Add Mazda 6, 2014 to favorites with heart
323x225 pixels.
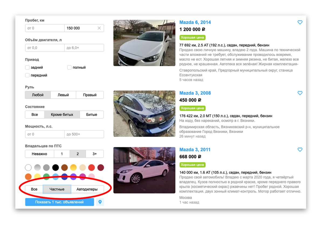pyautogui.click(x=300, y=23)
